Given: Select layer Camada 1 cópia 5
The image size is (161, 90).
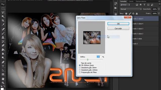Looking at the screenshot, I should (145, 19).
